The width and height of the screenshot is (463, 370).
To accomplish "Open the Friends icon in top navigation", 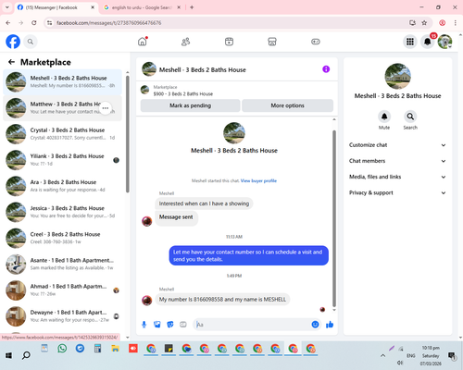I will 185,42.
